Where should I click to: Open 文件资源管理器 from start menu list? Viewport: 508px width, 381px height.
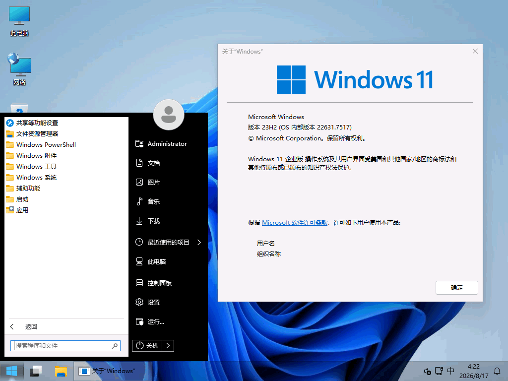click(x=66, y=134)
